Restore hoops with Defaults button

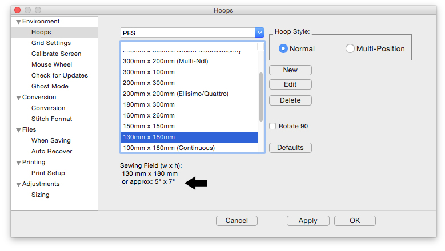290,148
